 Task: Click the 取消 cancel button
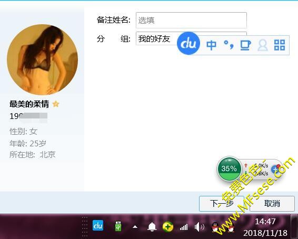point(272,204)
